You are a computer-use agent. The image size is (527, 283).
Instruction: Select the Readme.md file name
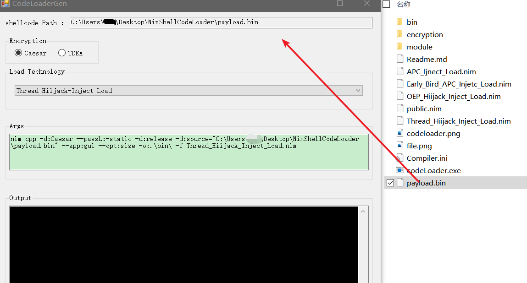(x=427, y=60)
